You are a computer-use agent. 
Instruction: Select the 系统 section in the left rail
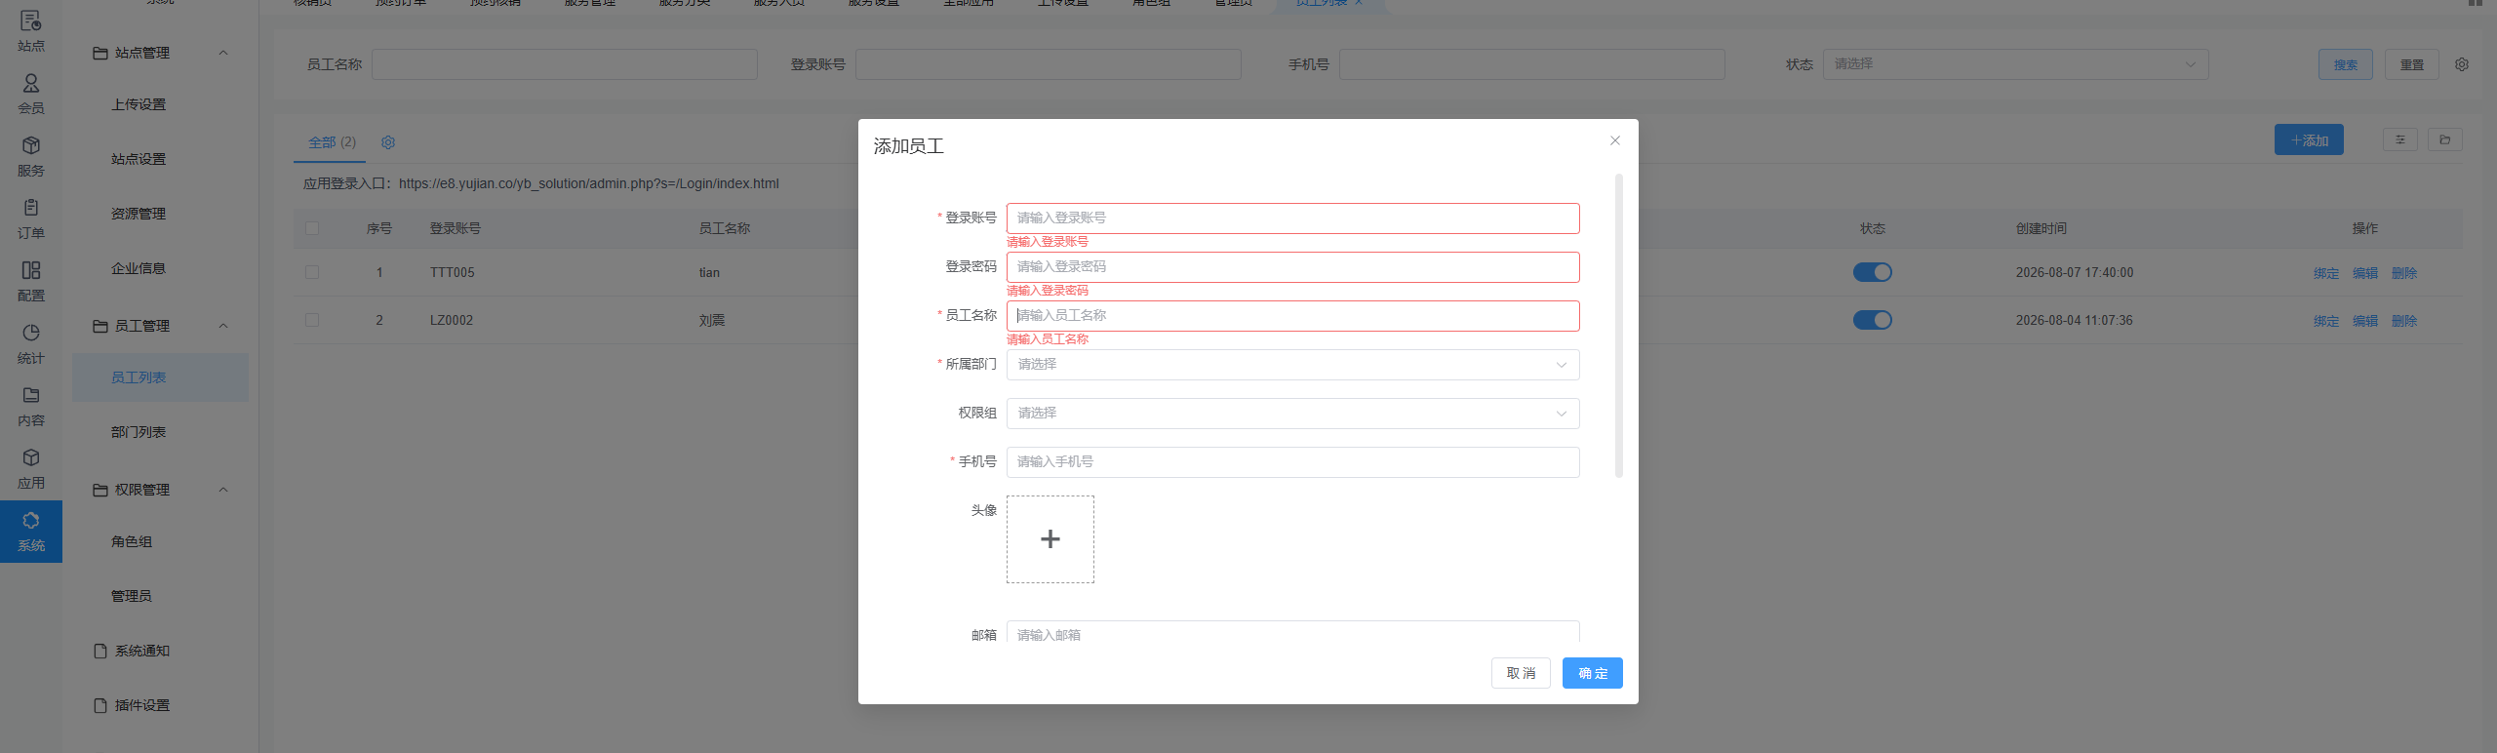(x=31, y=532)
